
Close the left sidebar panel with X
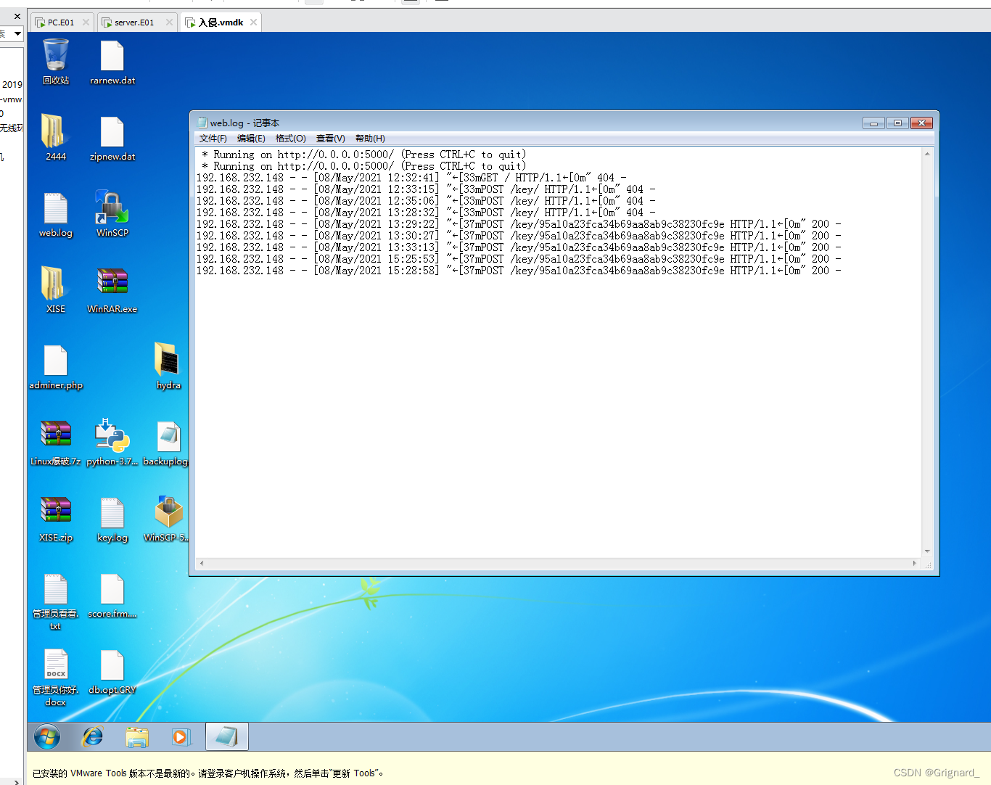coord(17,16)
